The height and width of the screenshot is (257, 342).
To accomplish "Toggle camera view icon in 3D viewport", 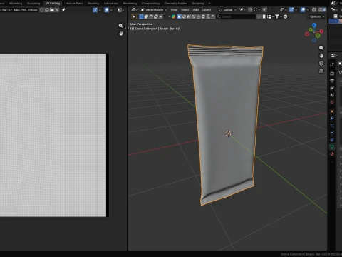I will pos(321,63).
